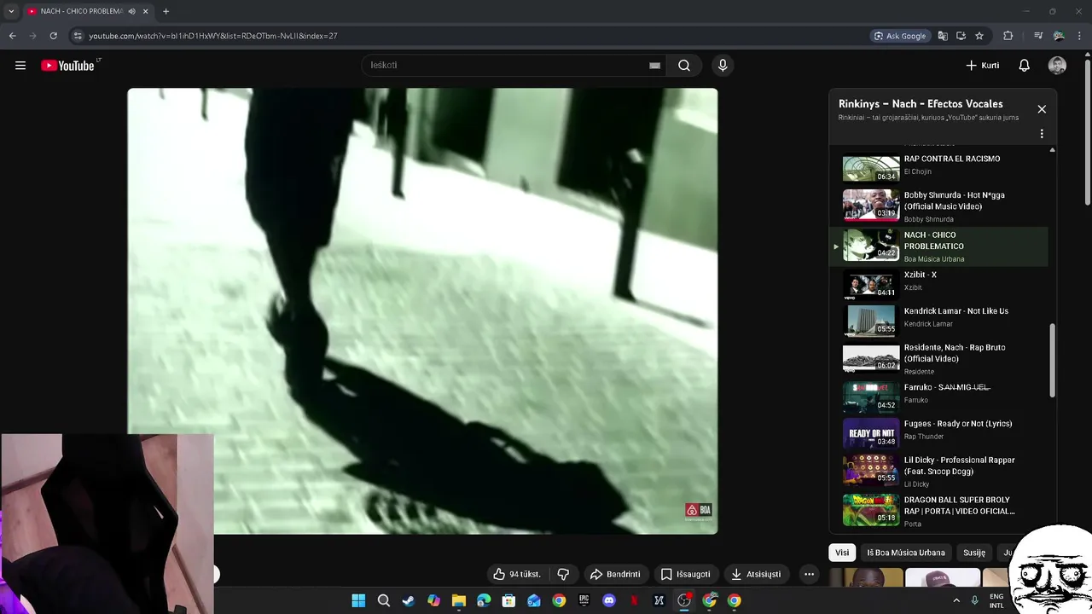Viewport: 1092px width, 614px height.
Task: Start voice search with the microphone
Action: point(723,66)
